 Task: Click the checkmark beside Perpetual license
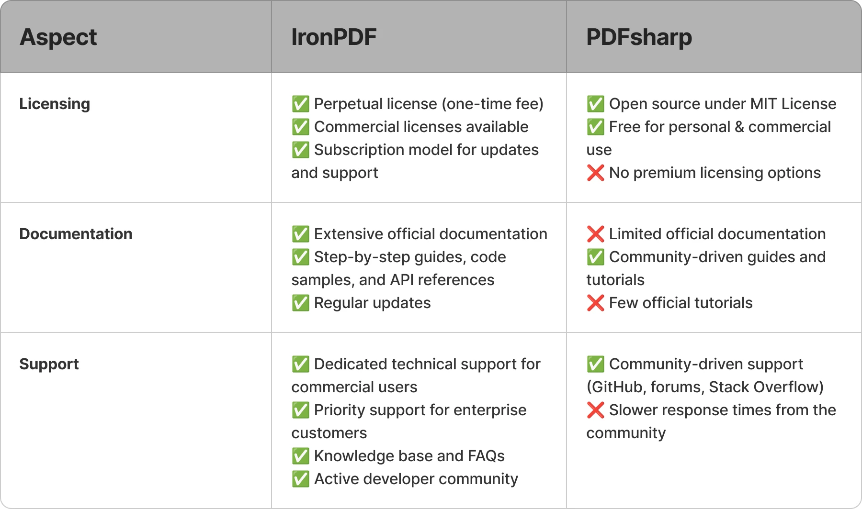tap(300, 104)
